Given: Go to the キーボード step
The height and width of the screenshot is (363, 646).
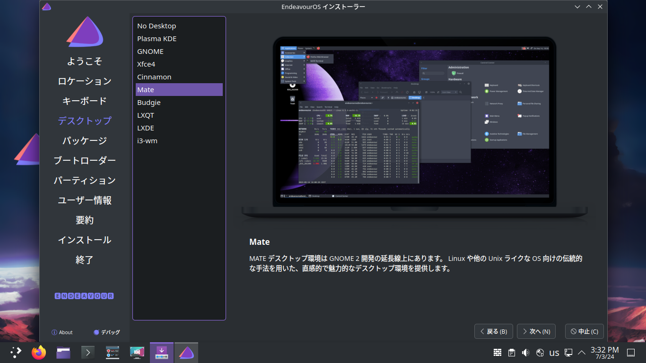Looking at the screenshot, I should (85, 101).
